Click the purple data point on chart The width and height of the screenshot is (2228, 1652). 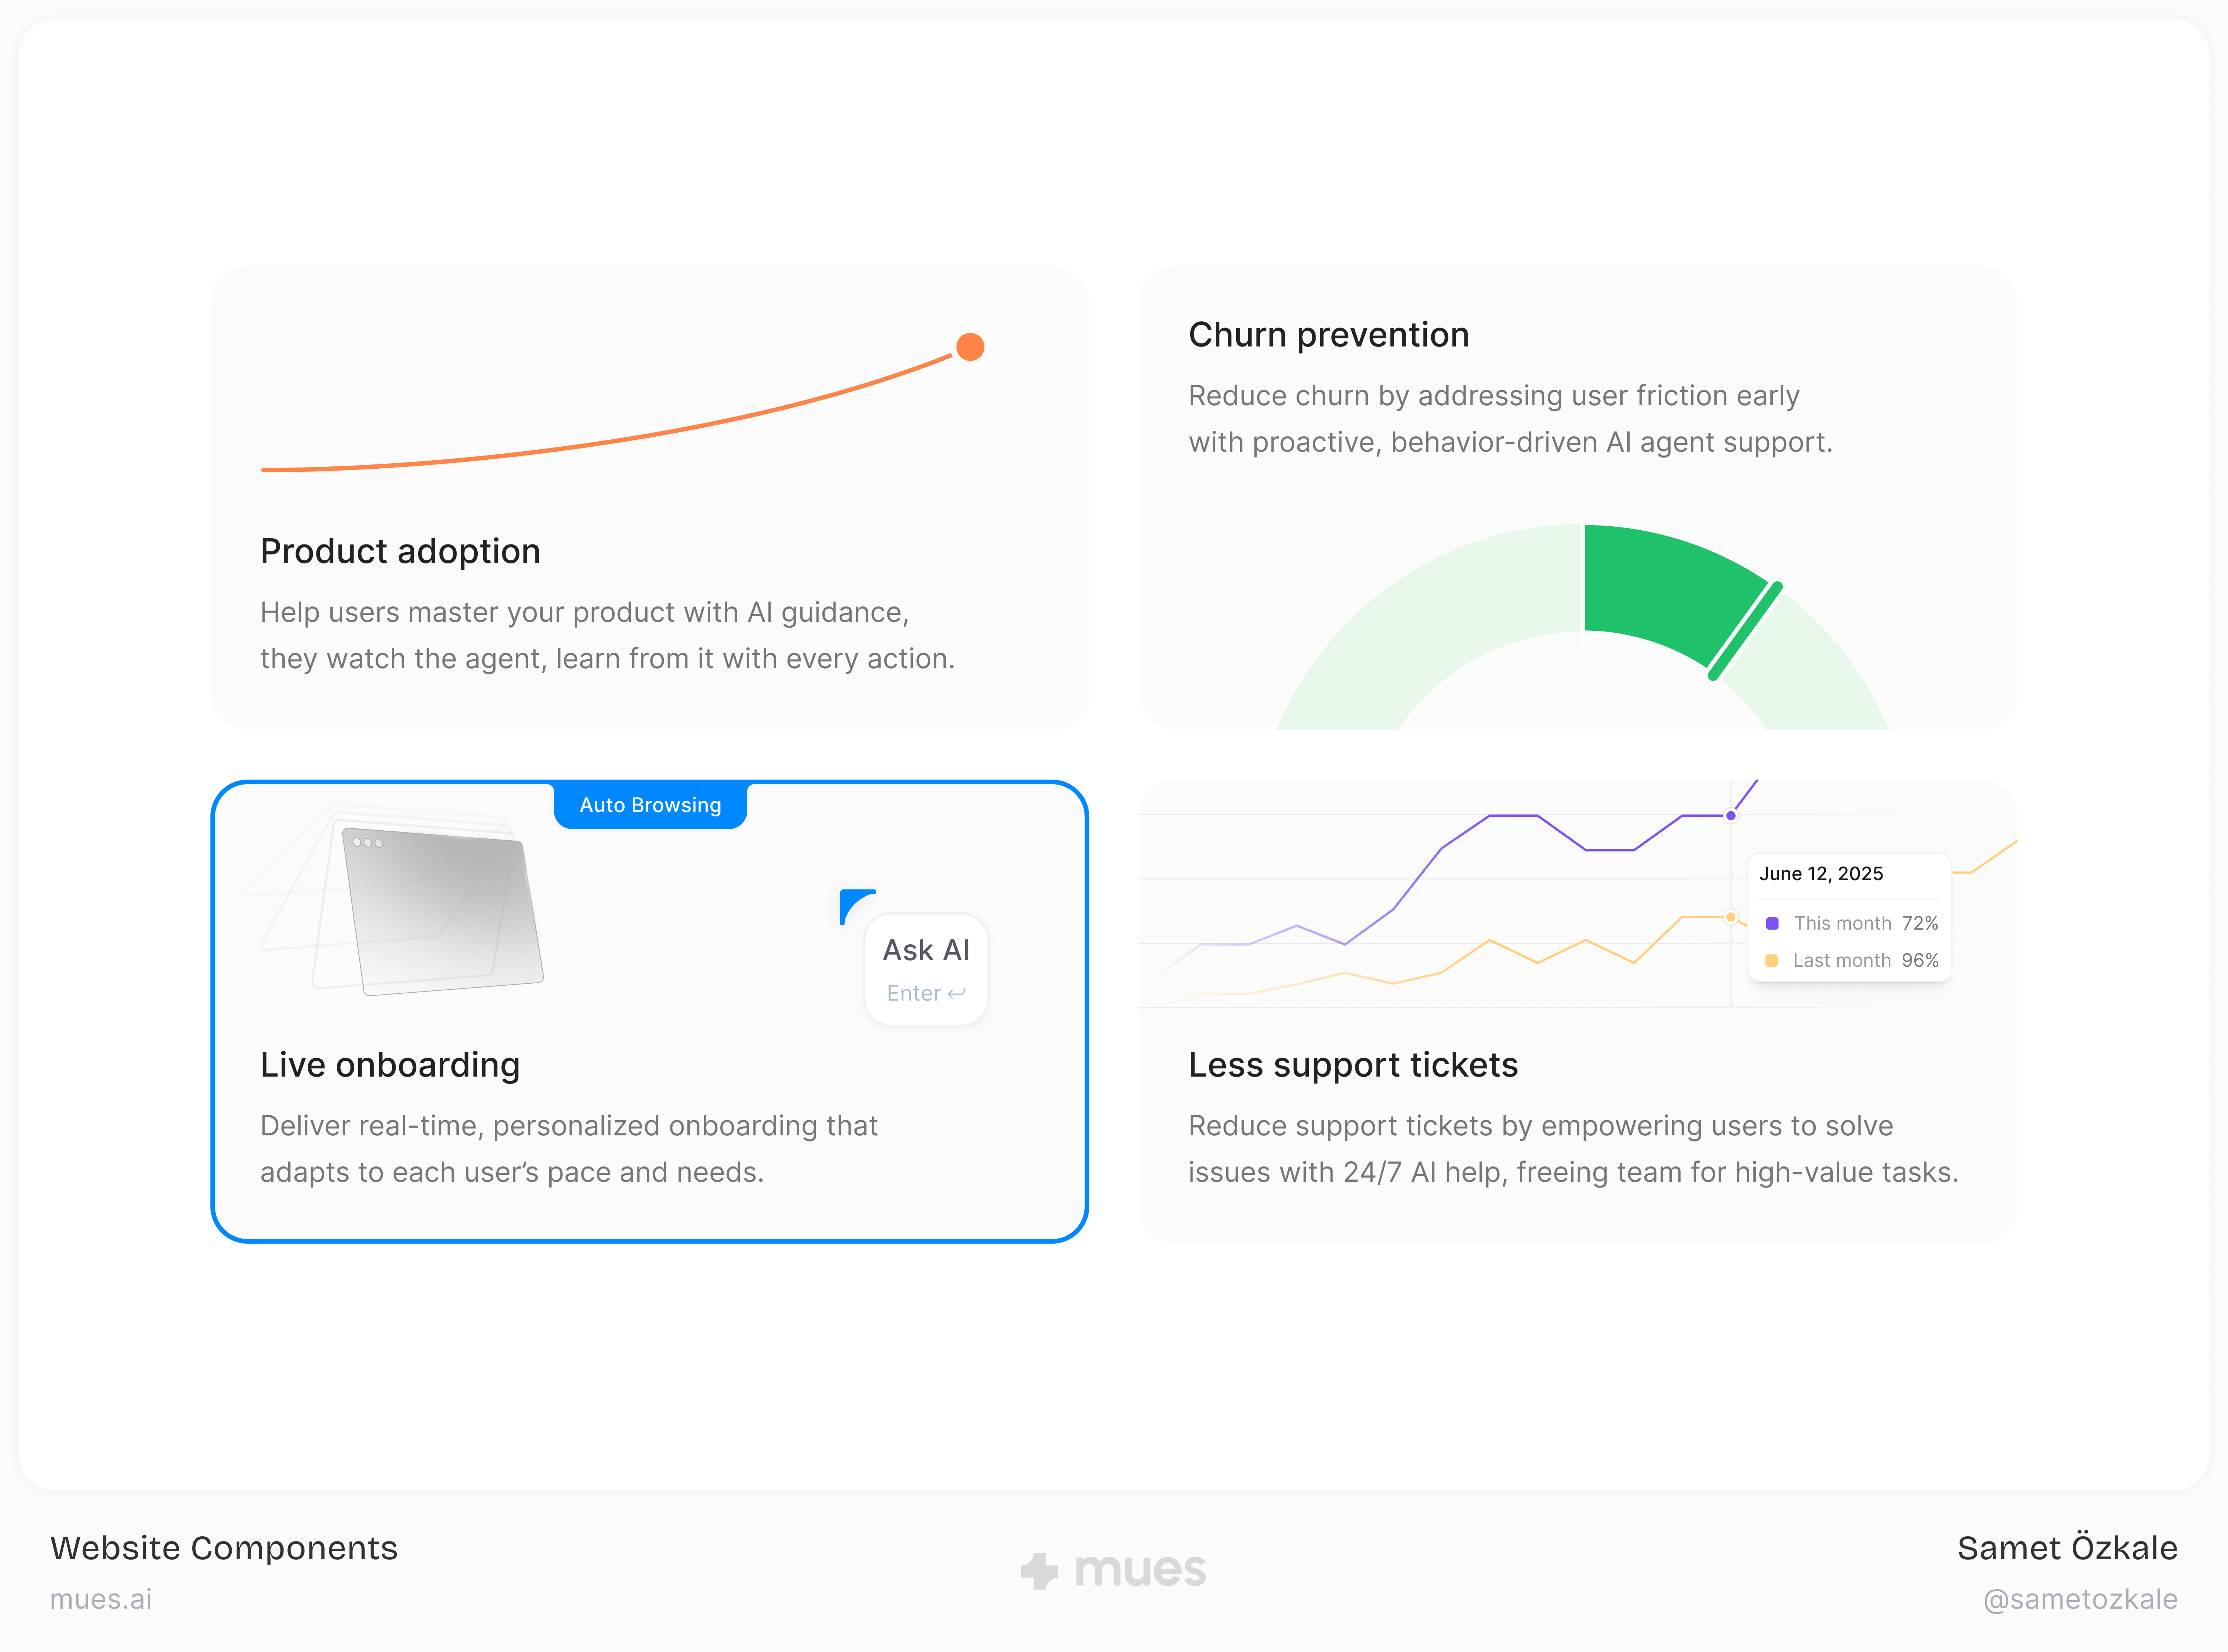pyautogui.click(x=1731, y=816)
